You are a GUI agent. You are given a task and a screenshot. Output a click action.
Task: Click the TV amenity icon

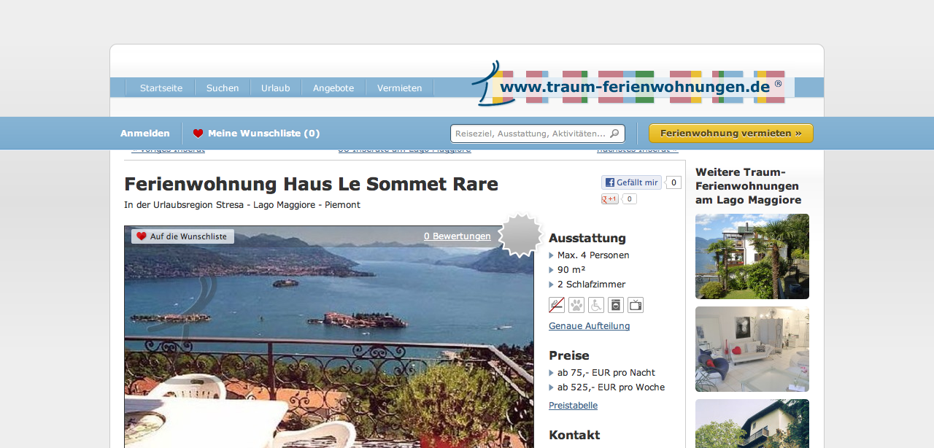click(x=636, y=305)
